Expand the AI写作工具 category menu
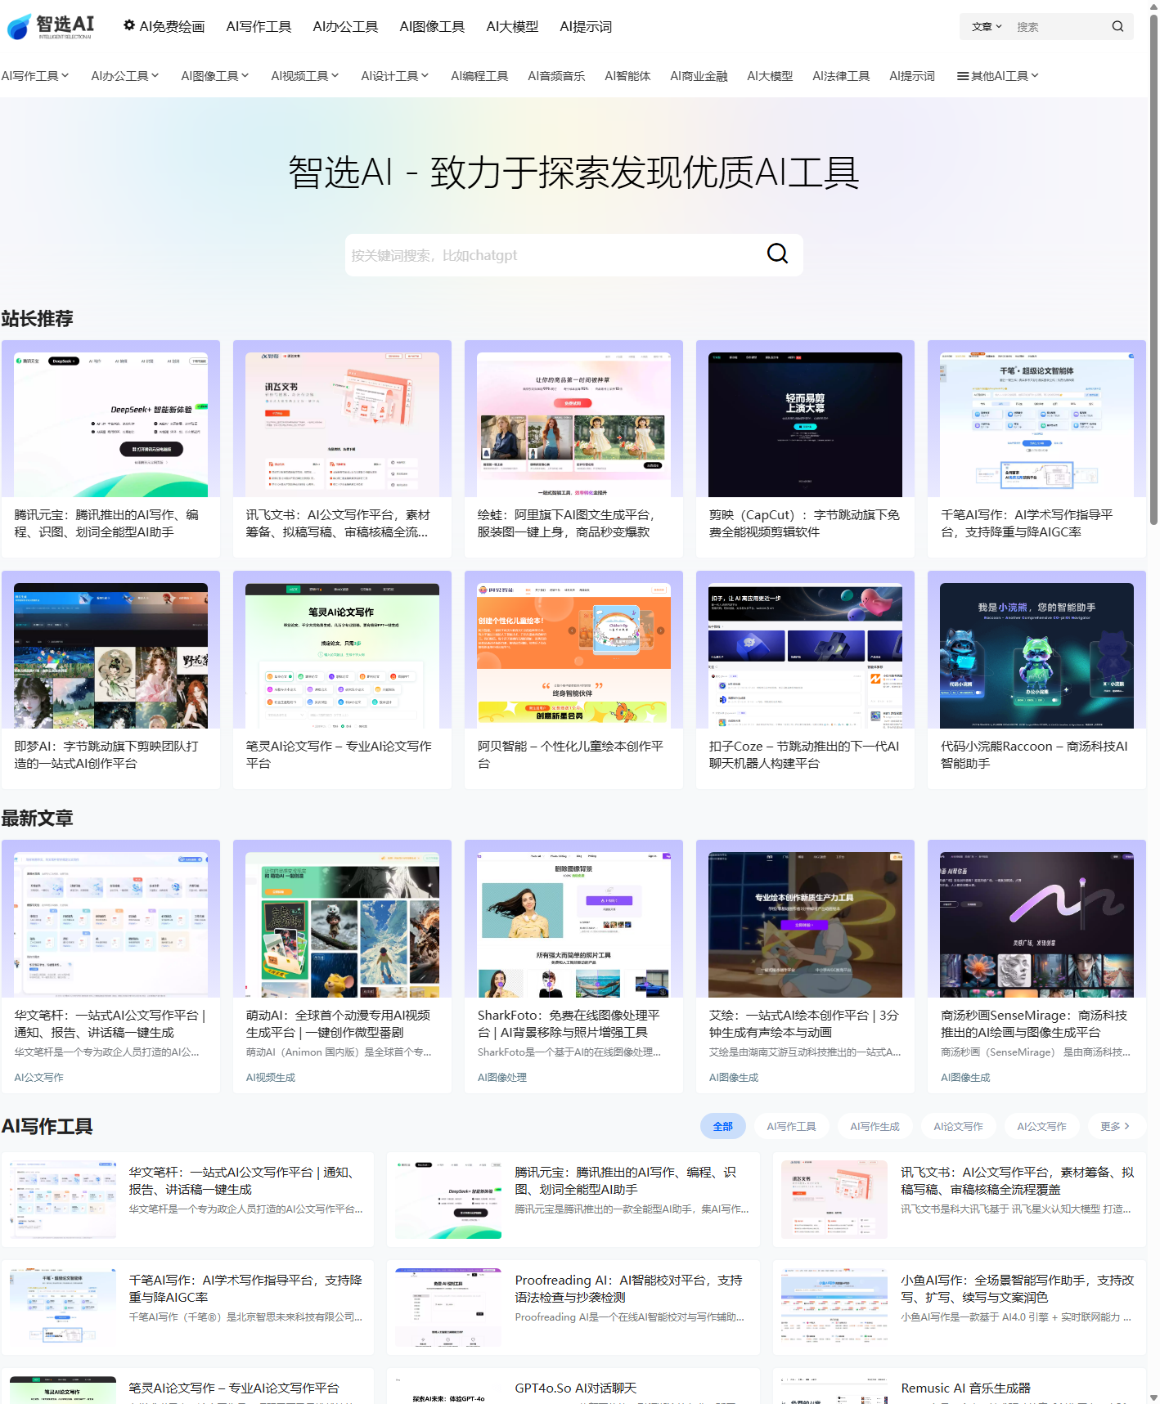This screenshot has width=1160, height=1404. coord(35,76)
